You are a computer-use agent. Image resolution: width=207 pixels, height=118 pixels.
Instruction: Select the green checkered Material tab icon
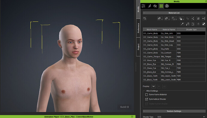[161, 6]
